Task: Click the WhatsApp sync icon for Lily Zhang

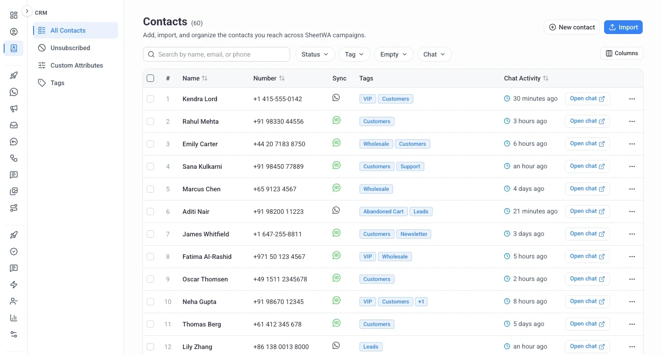Action: pyautogui.click(x=336, y=345)
